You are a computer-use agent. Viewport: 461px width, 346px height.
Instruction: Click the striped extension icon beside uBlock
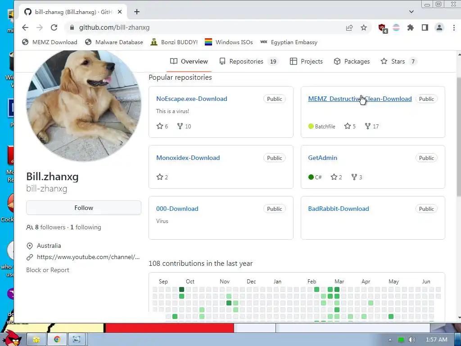tap(396, 27)
